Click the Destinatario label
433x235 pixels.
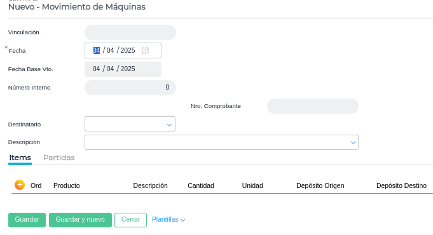tap(24, 124)
